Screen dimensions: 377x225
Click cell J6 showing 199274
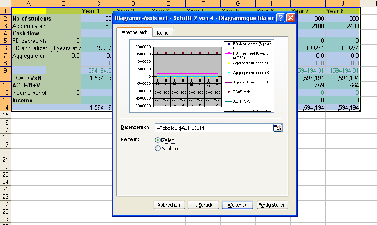coord(343,48)
